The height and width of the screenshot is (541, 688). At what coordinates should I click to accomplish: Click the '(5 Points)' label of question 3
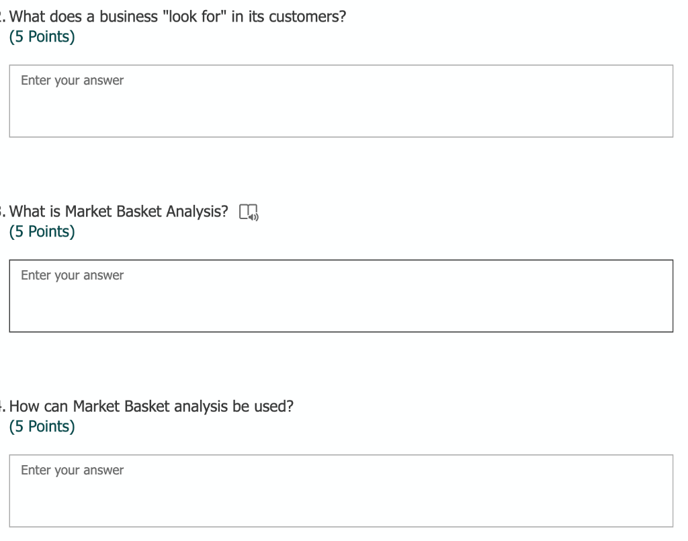(42, 231)
